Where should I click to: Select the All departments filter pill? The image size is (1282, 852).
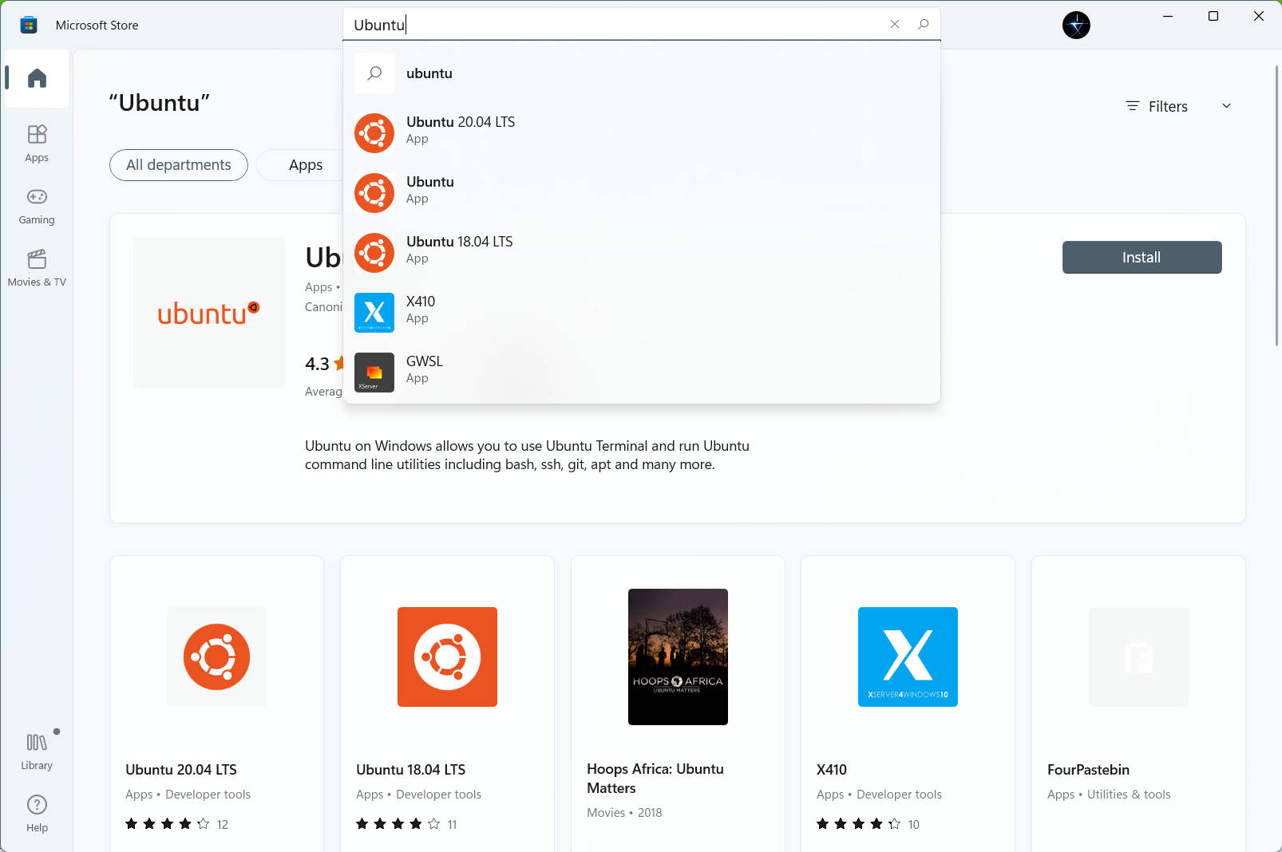(x=179, y=165)
